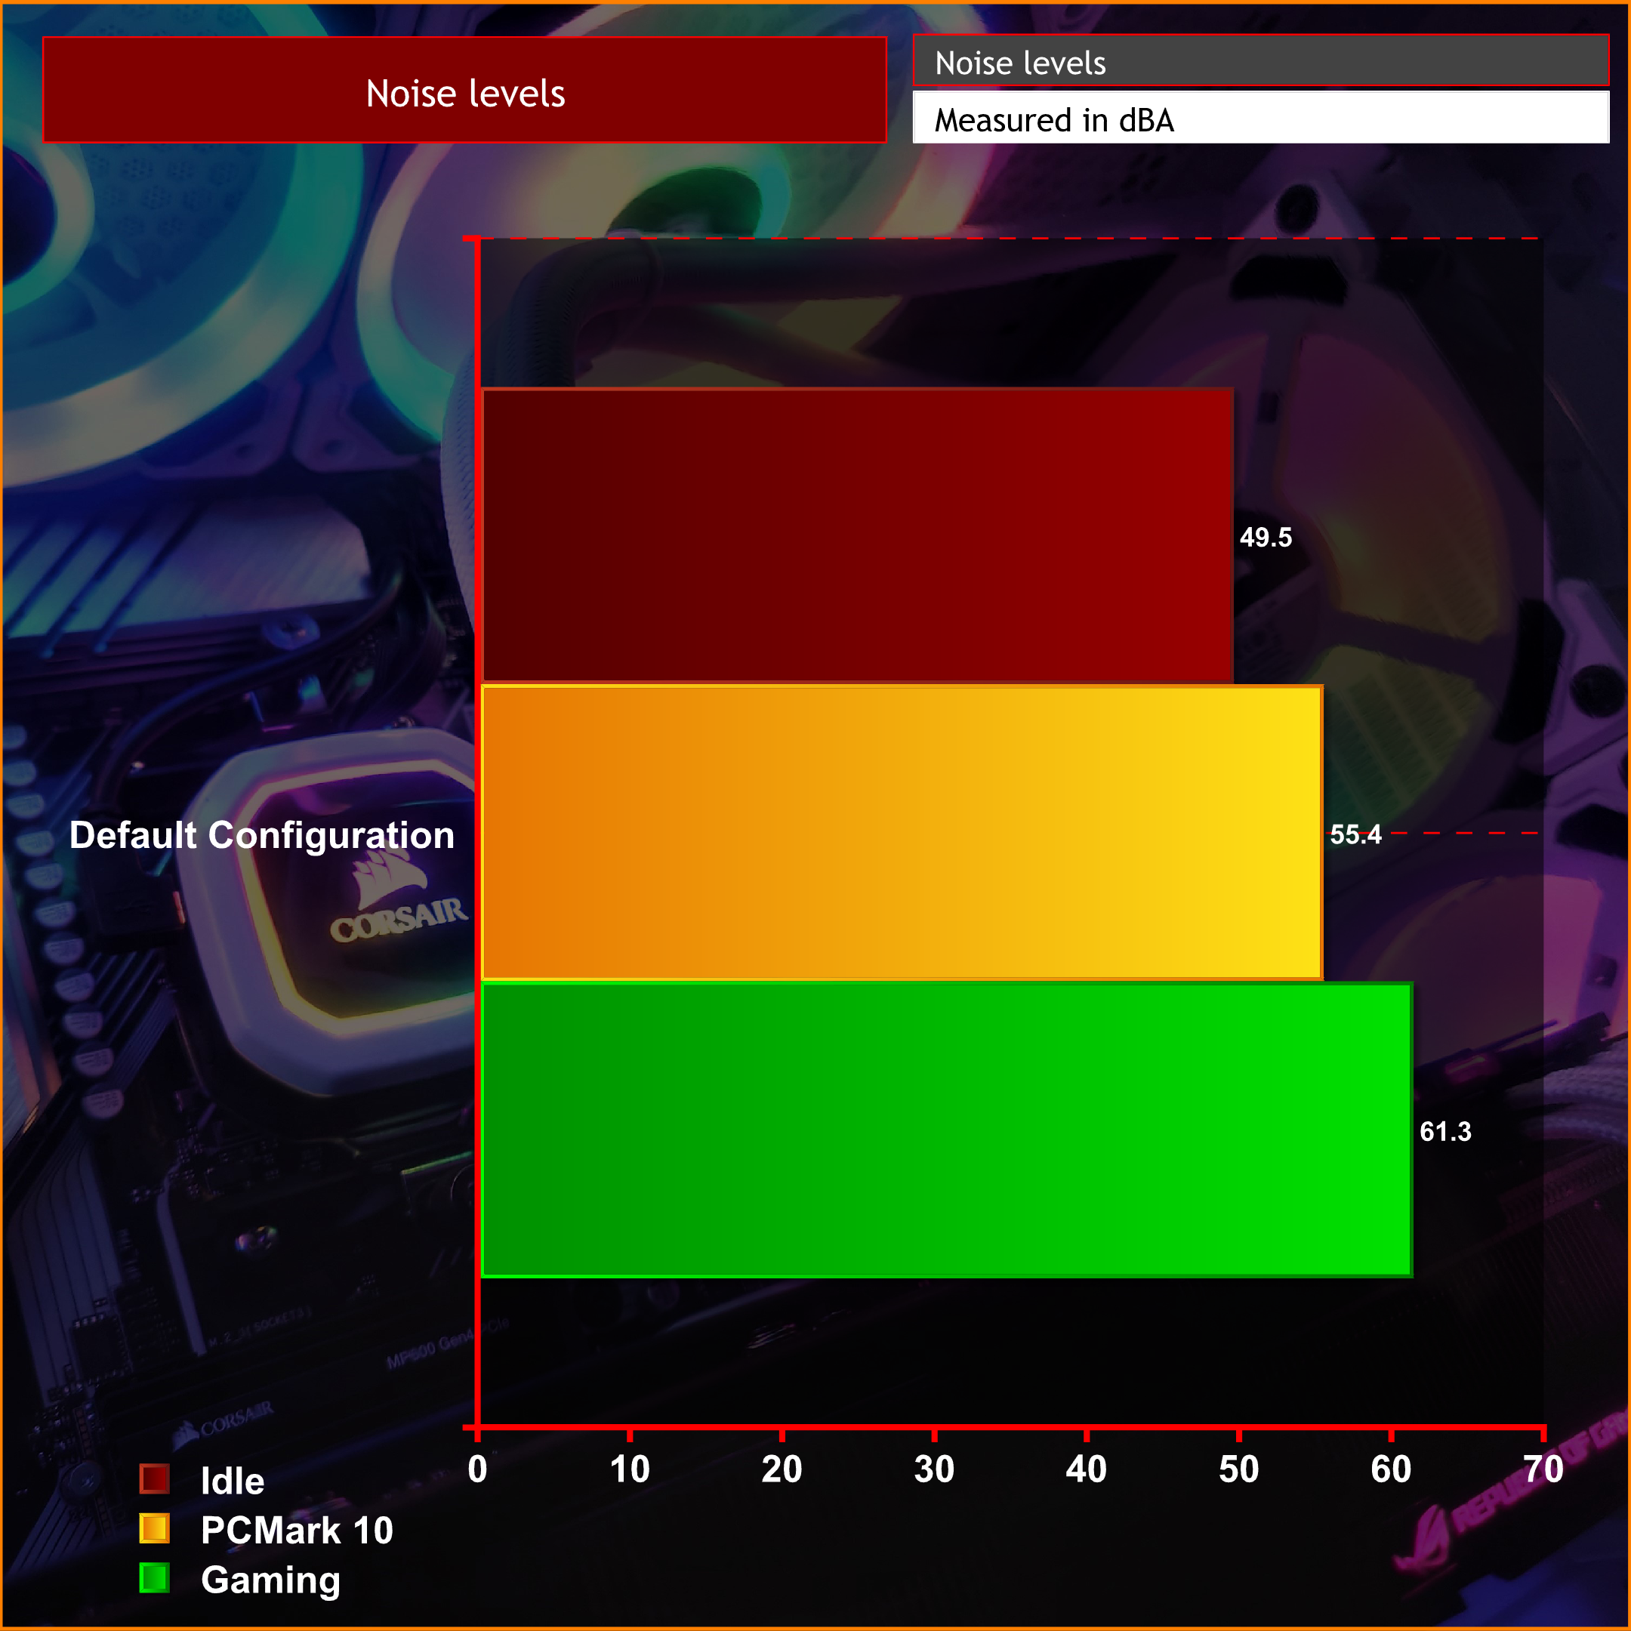Click the 50 tick label on axis
This screenshot has height=1631, width=1631.
pyautogui.click(x=1238, y=1469)
